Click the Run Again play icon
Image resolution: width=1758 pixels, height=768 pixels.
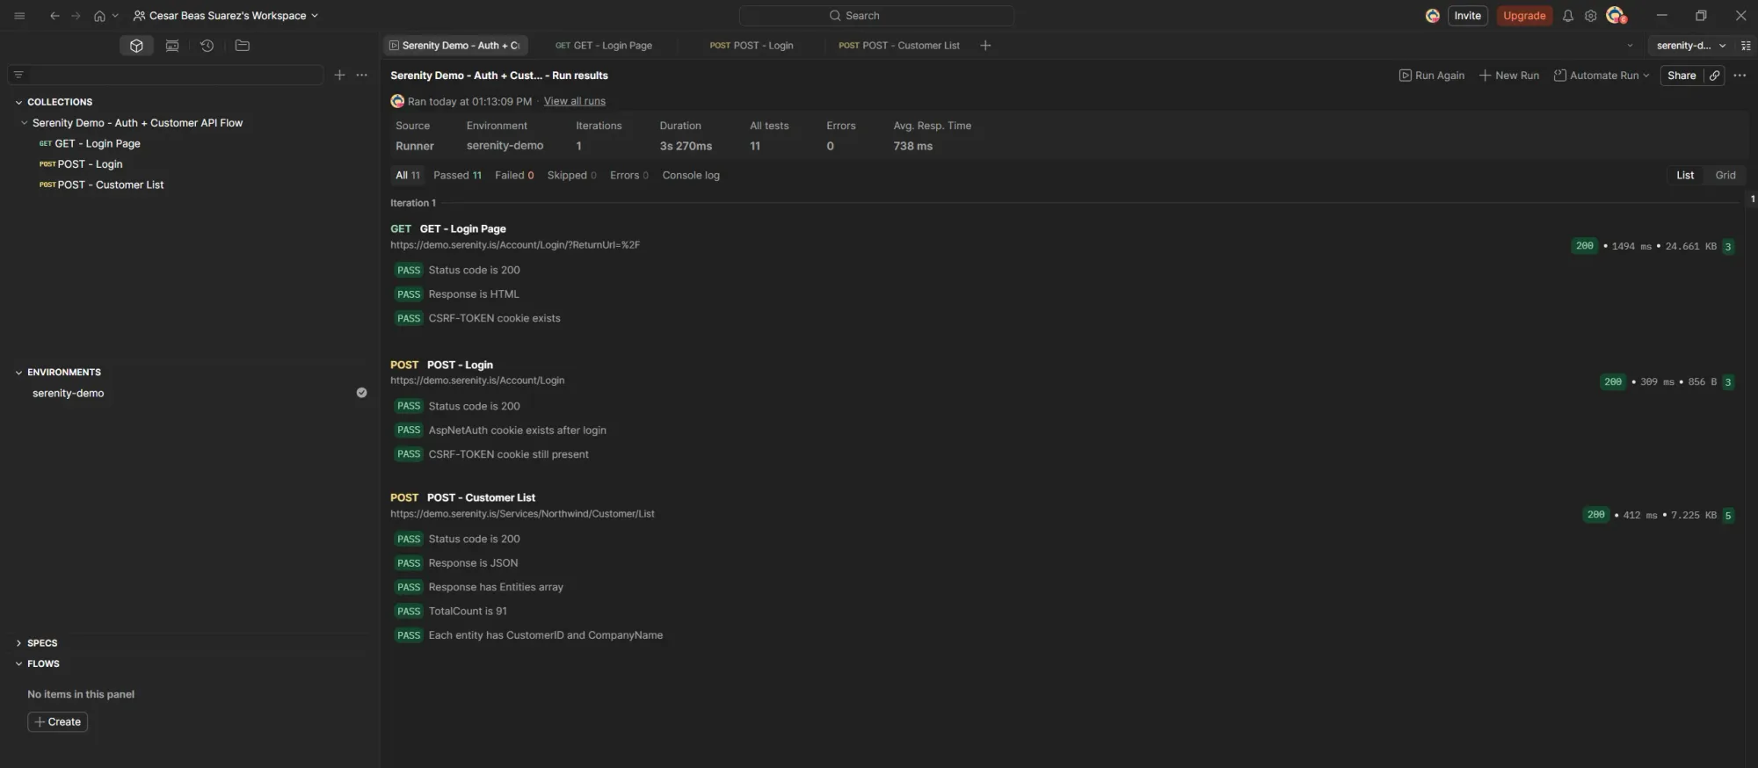tap(1405, 76)
